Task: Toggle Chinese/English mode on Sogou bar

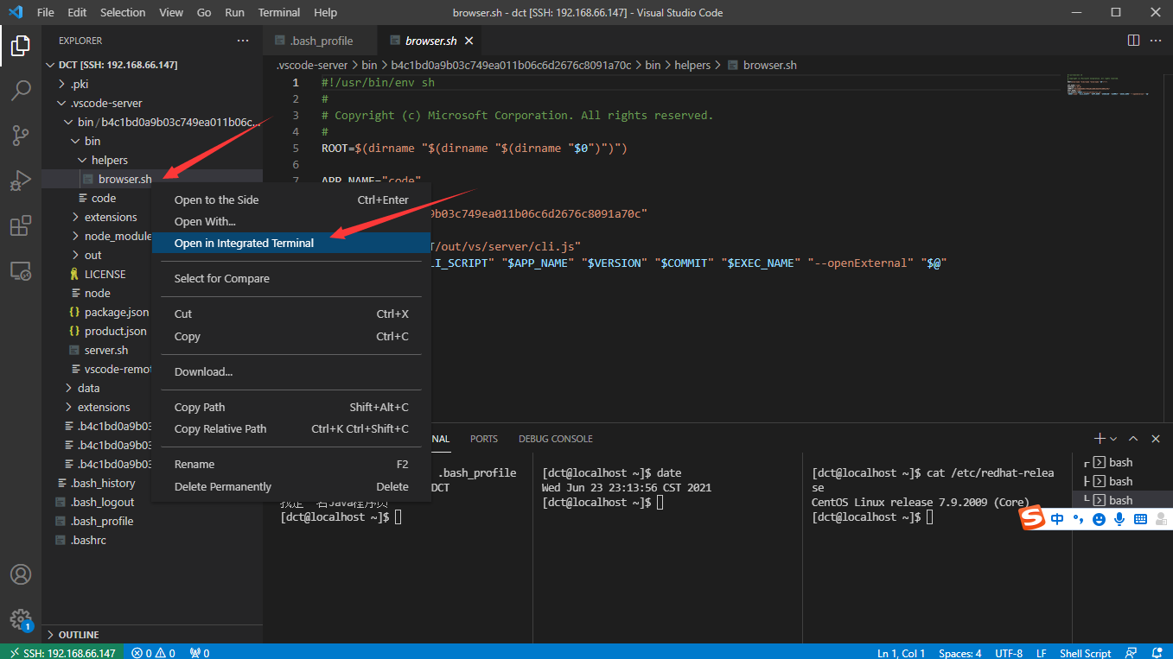Action: pyautogui.click(x=1057, y=519)
